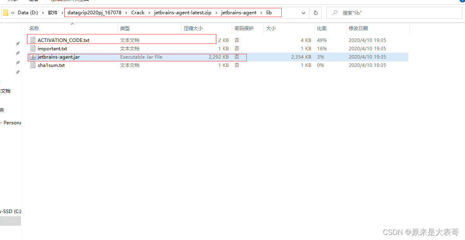Image resolution: width=465 pixels, height=240 pixels.
Task: Go to 软件 folder in breadcrumb
Action: 53,13
